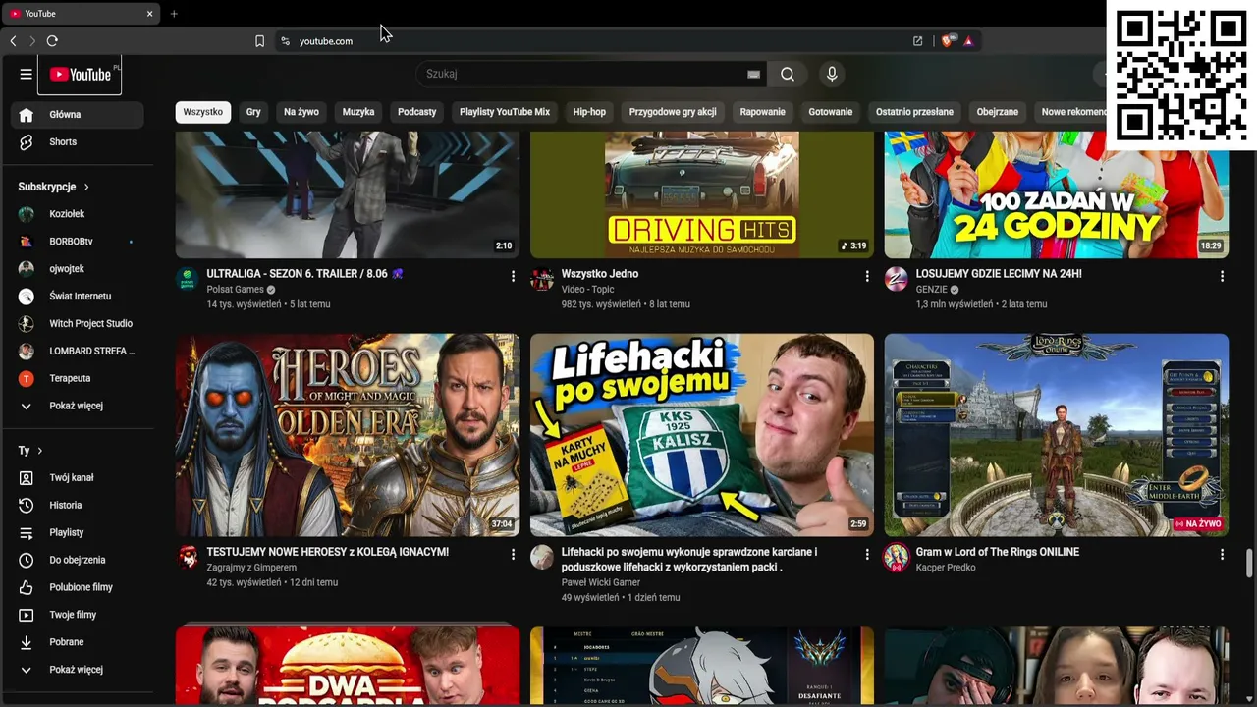Click the Kacper Predko channel avatar
The width and height of the screenshot is (1257, 707).
[896, 558]
